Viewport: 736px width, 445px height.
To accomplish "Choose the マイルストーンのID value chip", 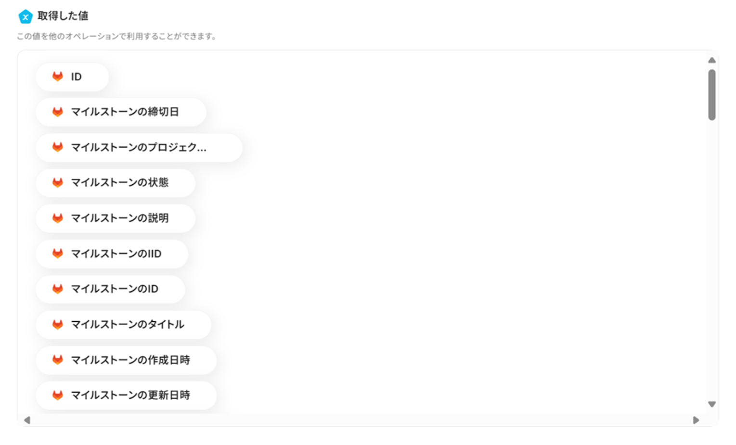I will 110,289.
